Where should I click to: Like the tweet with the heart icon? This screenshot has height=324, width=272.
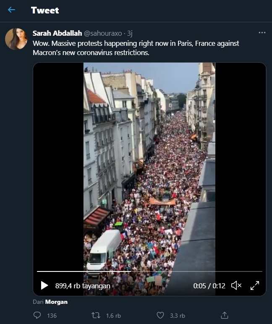[x=160, y=315]
